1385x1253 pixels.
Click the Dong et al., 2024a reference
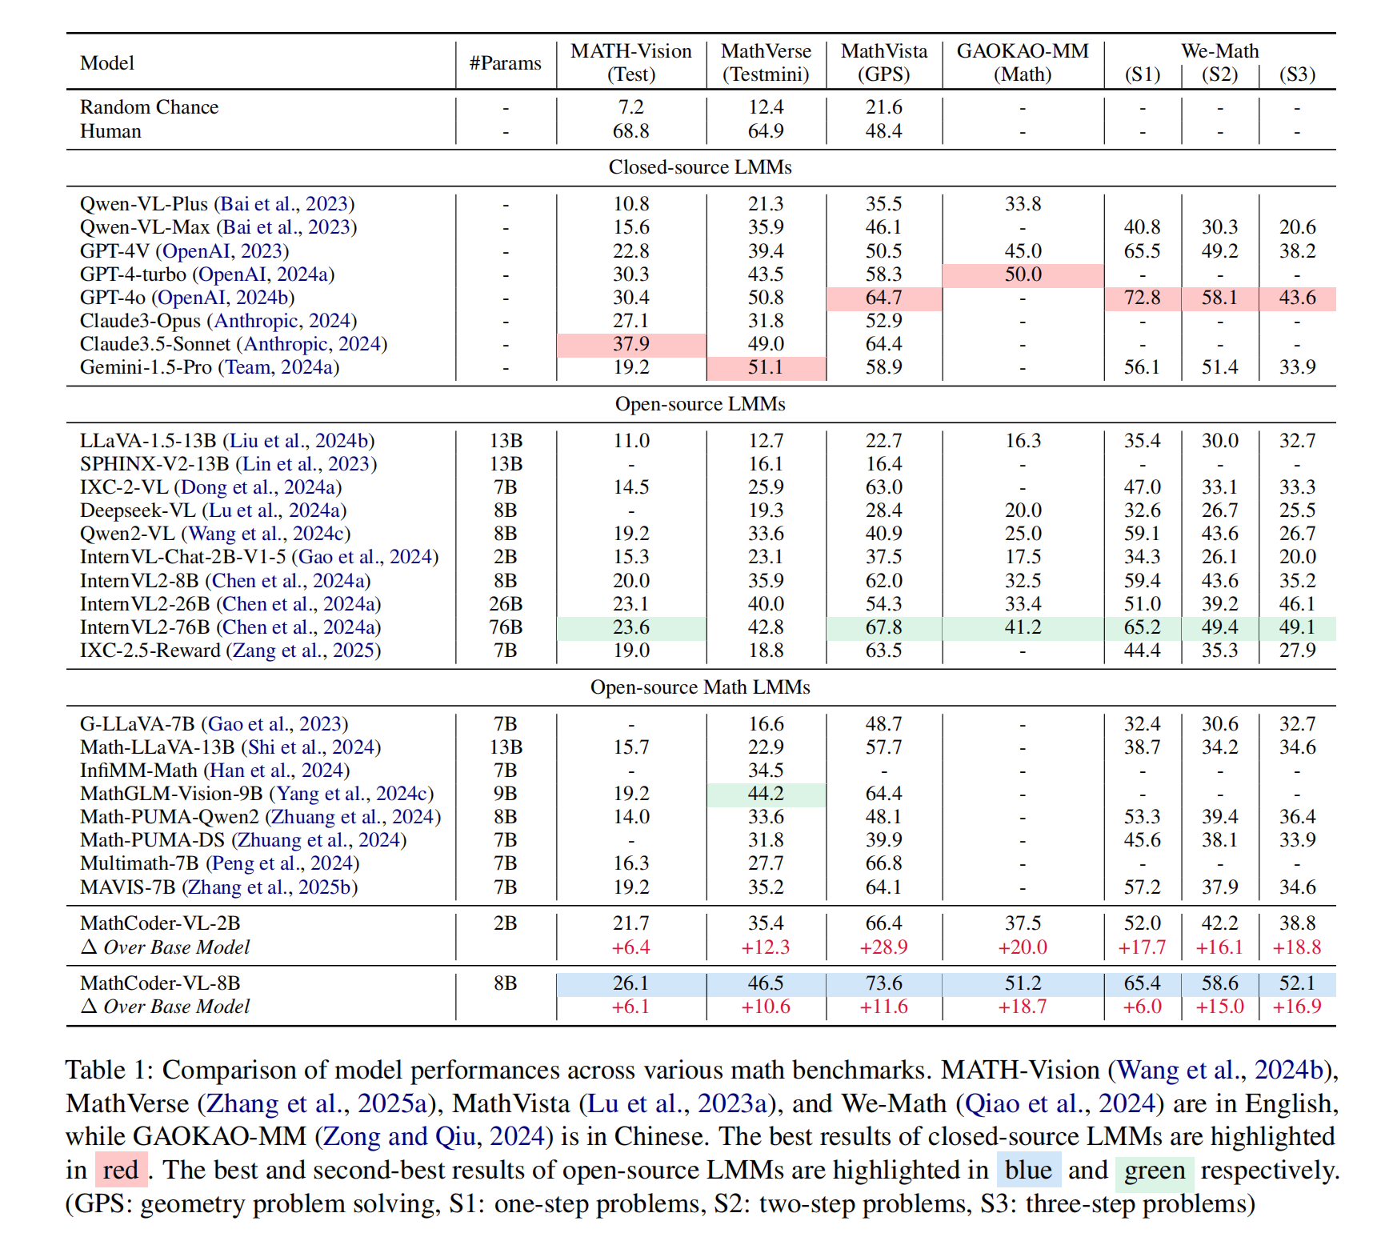258,487
